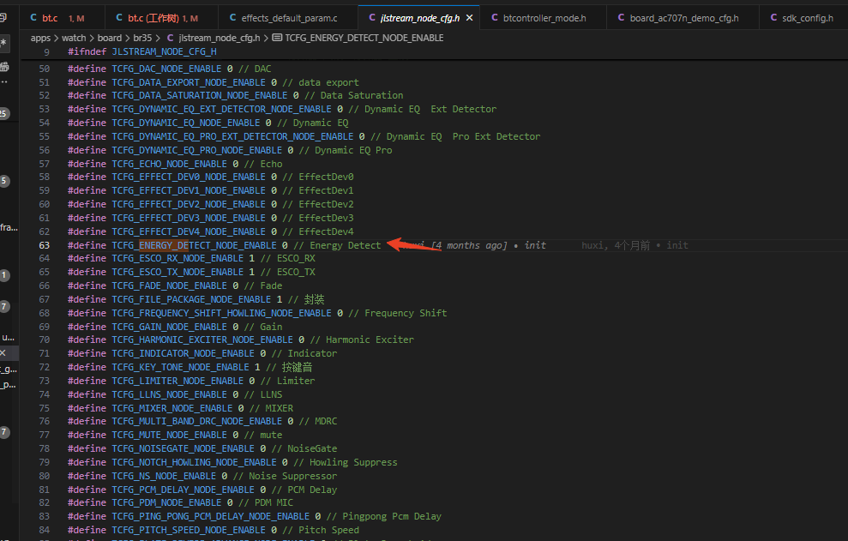
Task: Click the TCFG_ECHO_NODE_ENABLE macro
Action: [x=169, y=164]
